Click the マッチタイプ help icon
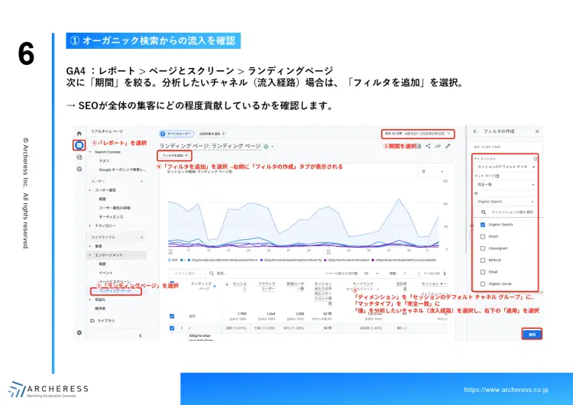 [x=497, y=176]
